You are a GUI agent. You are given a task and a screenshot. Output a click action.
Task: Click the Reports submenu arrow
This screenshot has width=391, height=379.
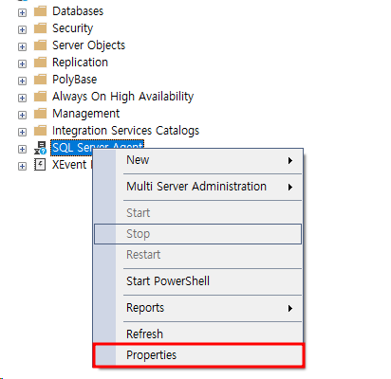coord(290,309)
